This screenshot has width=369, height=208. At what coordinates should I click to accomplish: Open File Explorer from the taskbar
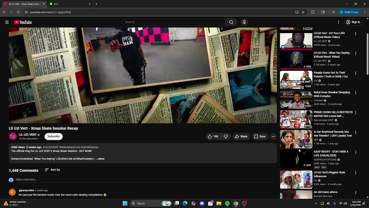tap(219, 203)
